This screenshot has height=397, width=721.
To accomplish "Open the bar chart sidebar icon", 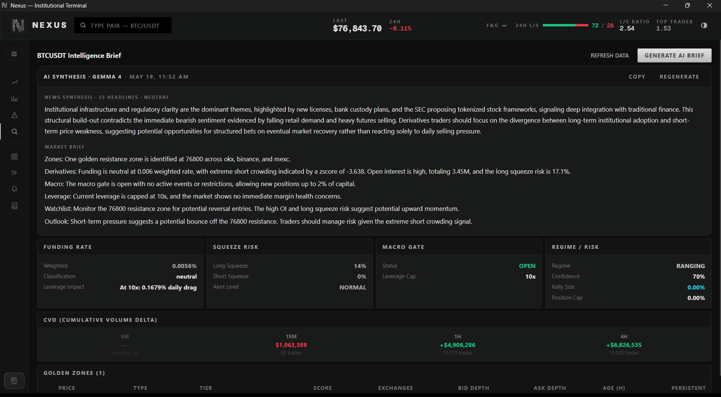I will [14, 98].
